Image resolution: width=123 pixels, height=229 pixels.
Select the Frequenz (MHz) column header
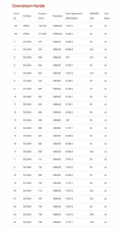(43, 16)
